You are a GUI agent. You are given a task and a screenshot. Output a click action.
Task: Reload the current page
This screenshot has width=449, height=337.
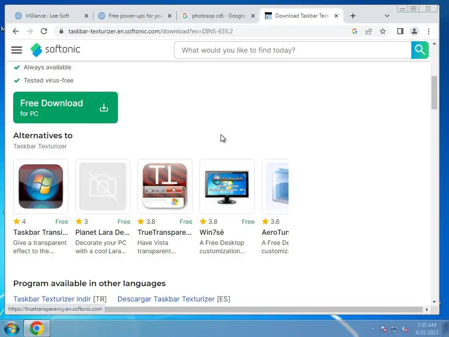(x=44, y=31)
